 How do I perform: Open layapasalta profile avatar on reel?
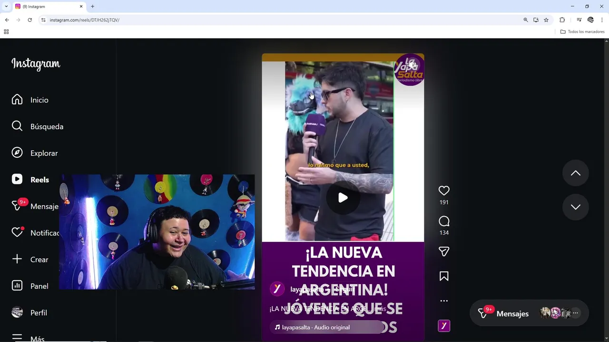click(277, 289)
